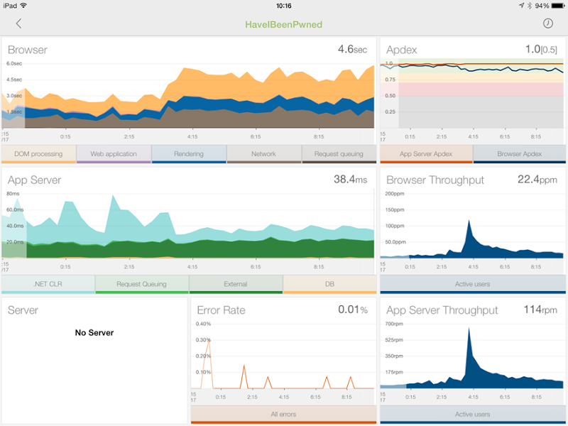568x426 pixels.
Task: Tap the 200ppm axis label
Action: tap(395, 194)
